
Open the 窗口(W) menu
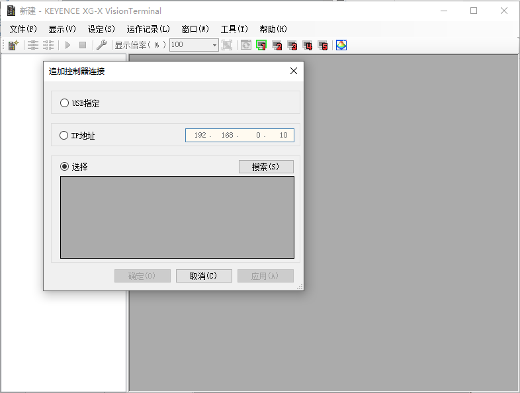(195, 29)
